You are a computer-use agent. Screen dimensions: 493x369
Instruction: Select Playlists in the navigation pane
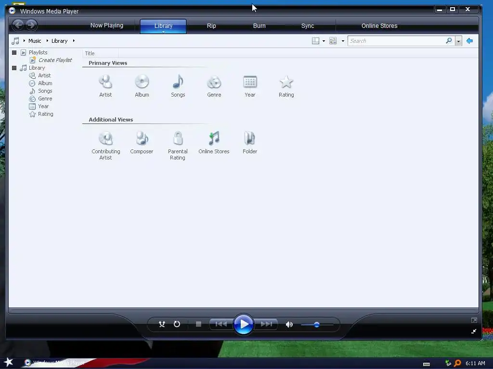38,52
